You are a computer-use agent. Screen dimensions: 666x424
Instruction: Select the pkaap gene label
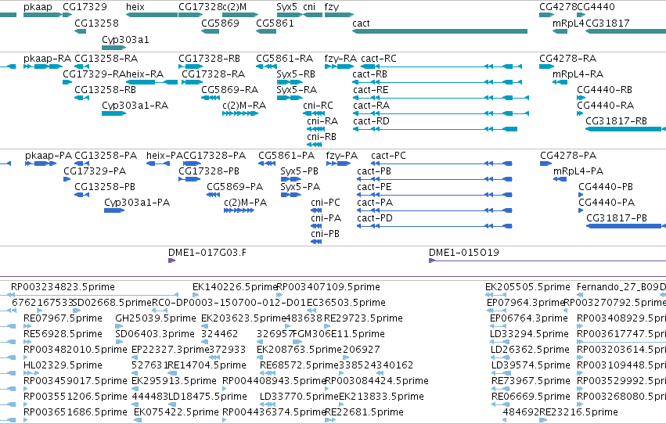38,7
